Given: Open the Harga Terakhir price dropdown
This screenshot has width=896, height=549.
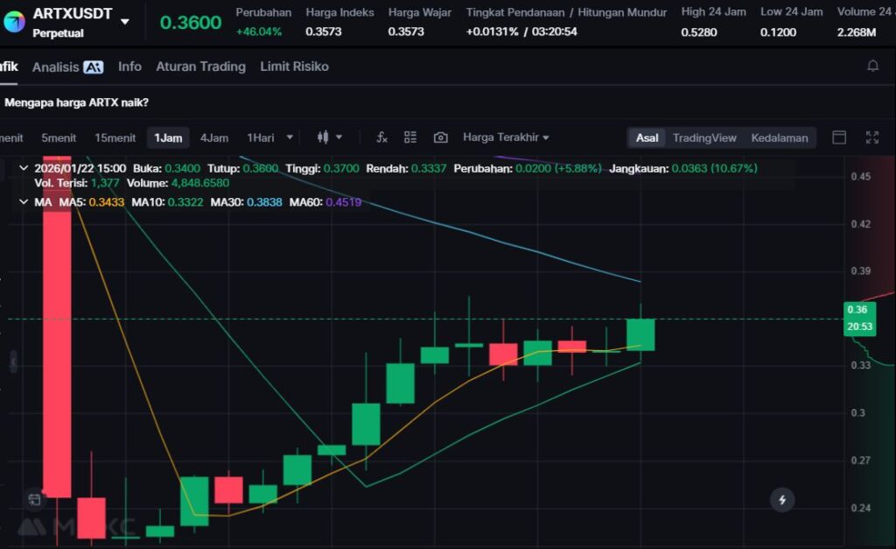Looking at the screenshot, I should 506,137.
